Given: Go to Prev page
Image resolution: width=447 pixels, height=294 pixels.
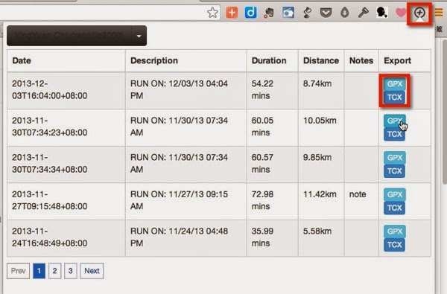Looking at the screenshot, I should (18, 271).
